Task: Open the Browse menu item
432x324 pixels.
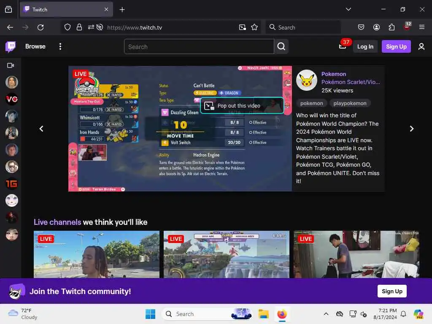Action: 35,46
